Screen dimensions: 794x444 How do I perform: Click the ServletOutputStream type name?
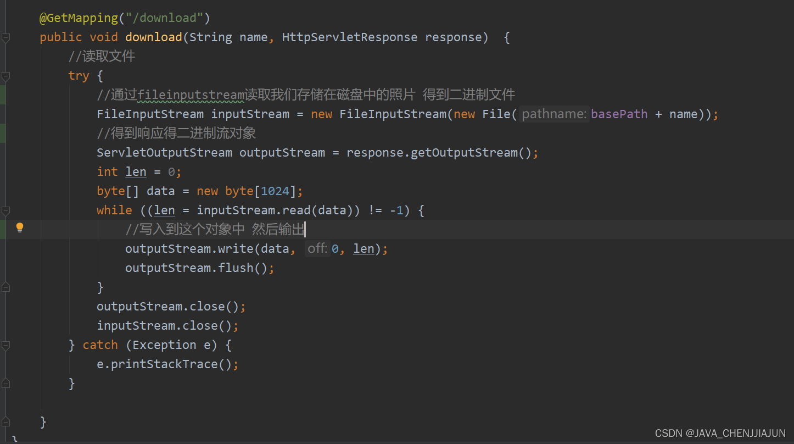[x=164, y=153]
